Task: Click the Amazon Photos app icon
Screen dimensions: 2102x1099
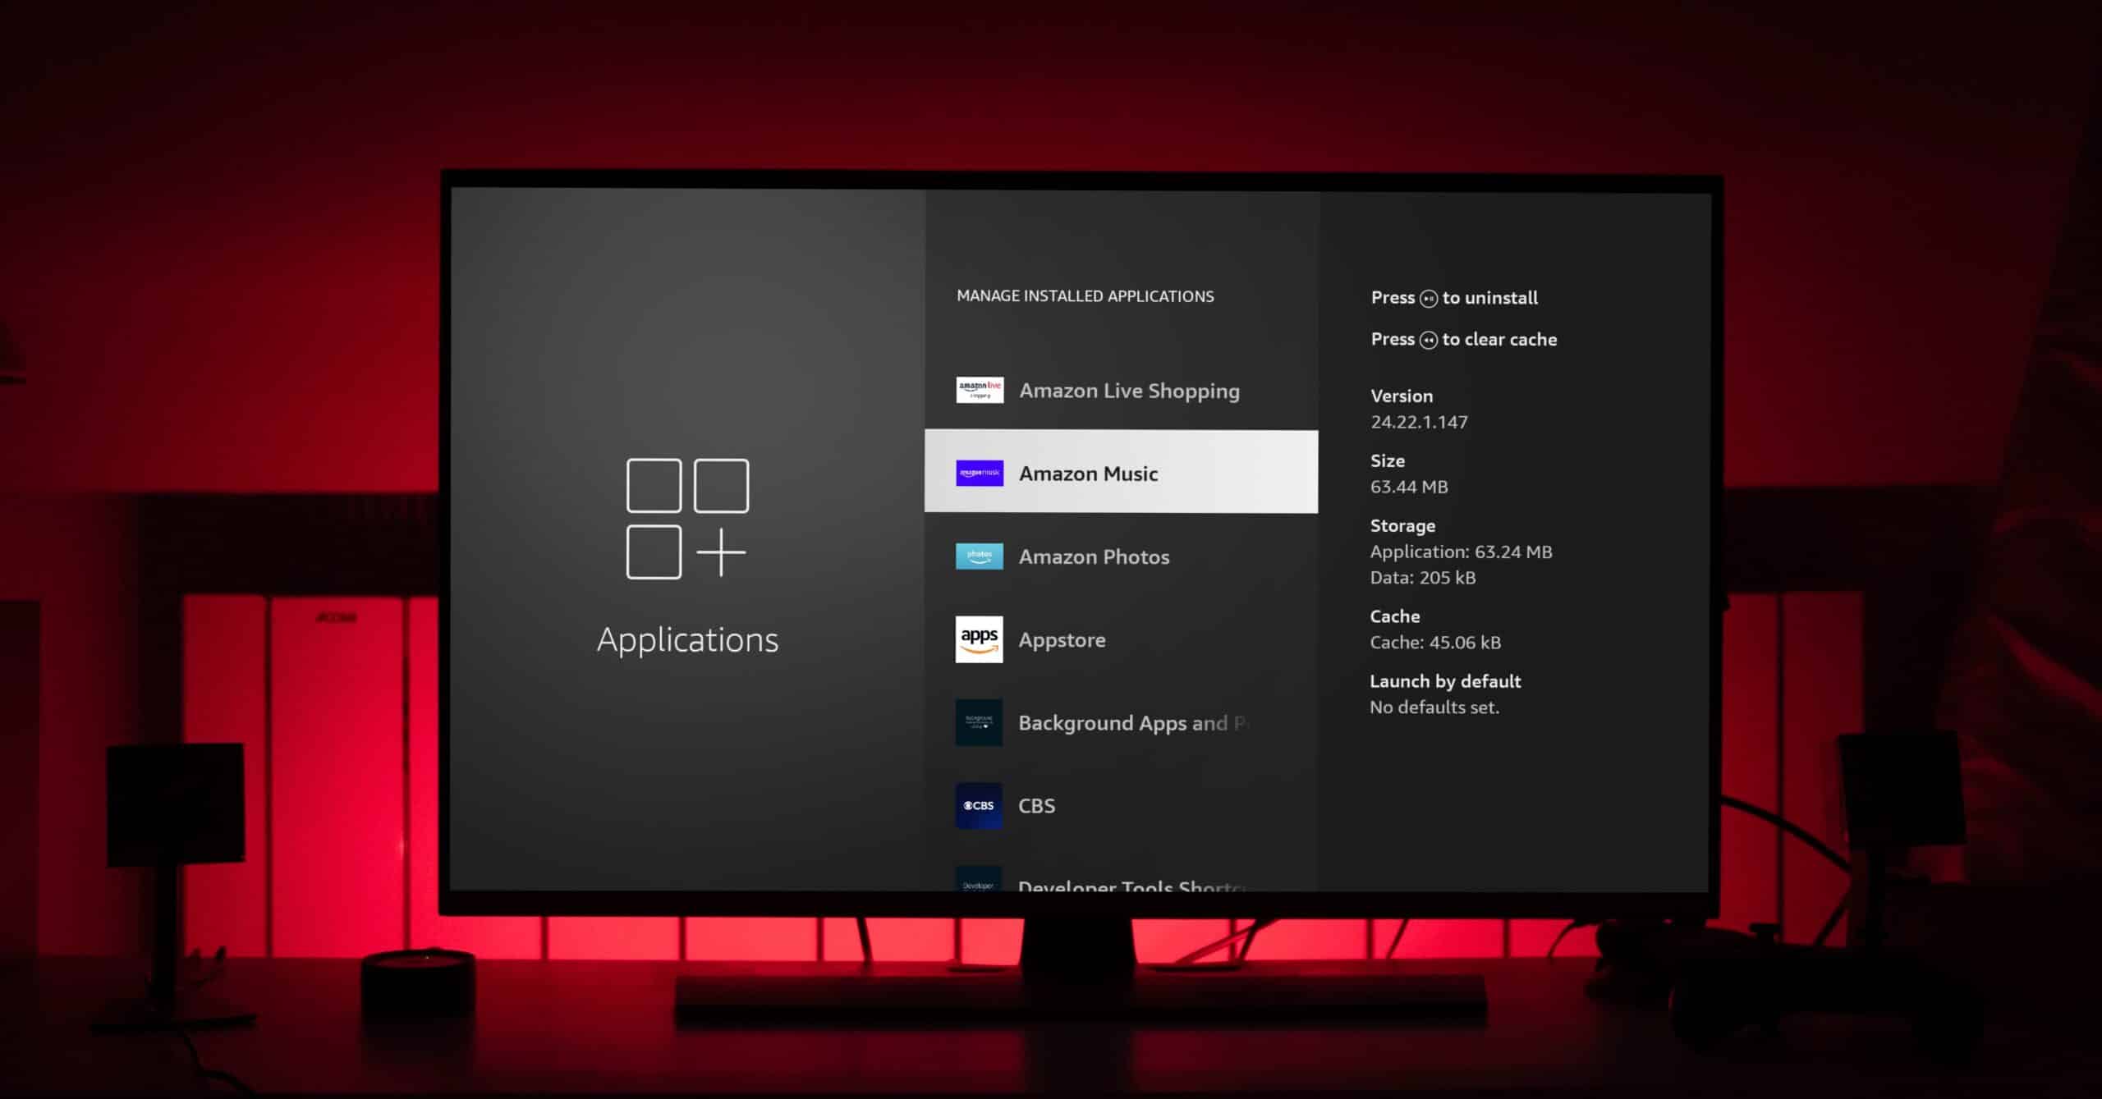Action: pyautogui.click(x=980, y=556)
